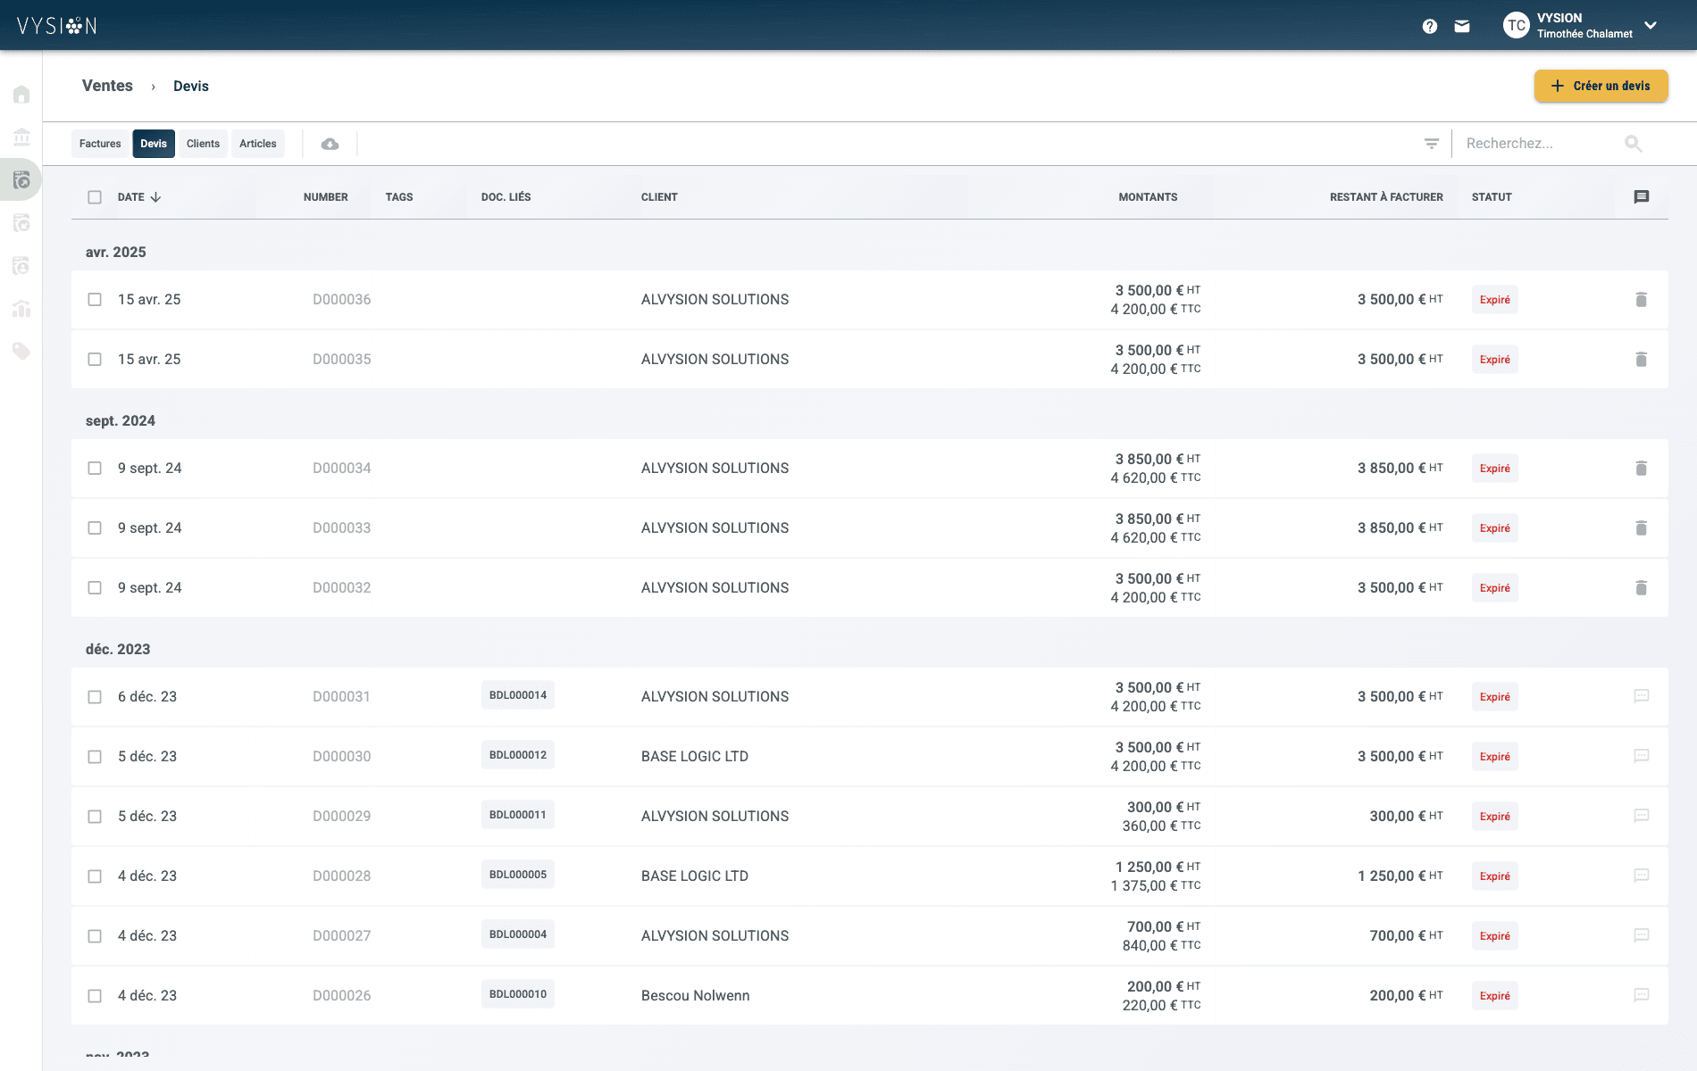Check the box for quote D000032
Screen dimensions: 1697x1071
click(95, 588)
